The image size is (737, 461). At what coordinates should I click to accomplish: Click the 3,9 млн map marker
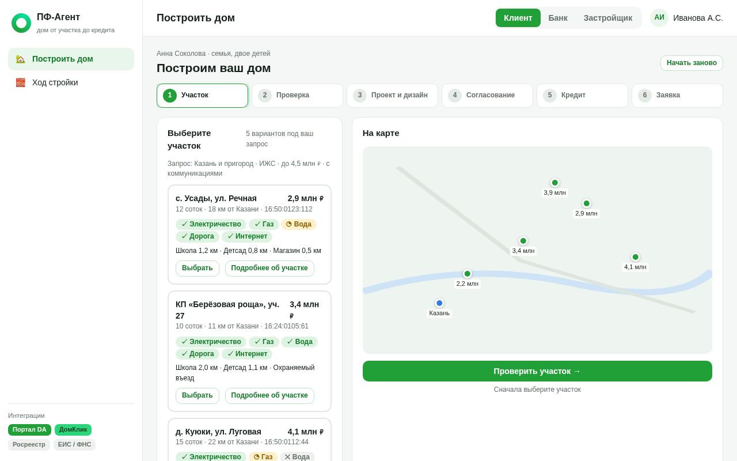click(555, 183)
